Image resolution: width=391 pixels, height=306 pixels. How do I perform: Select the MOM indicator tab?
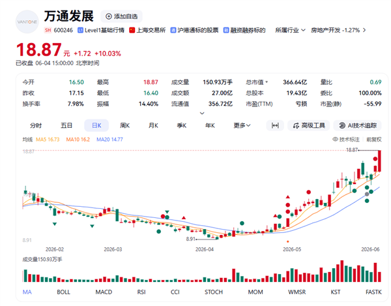click(255, 292)
